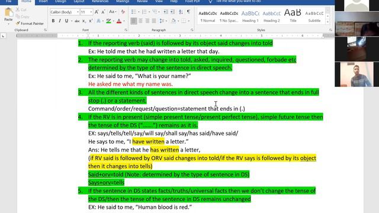Image resolution: width=379 pixels, height=213 pixels.
Task: Open the Change Case dropdown
Action: [113, 12]
